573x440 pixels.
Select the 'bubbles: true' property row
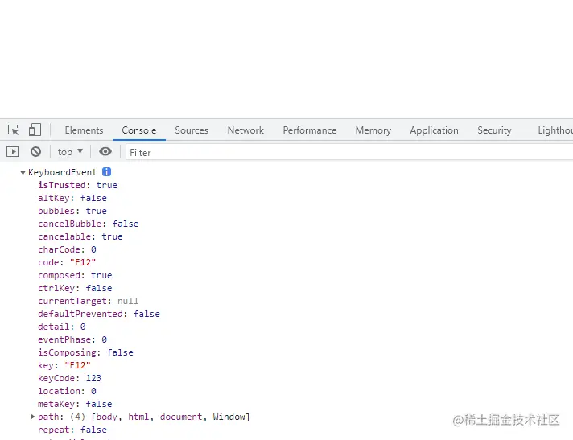coord(72,211)
